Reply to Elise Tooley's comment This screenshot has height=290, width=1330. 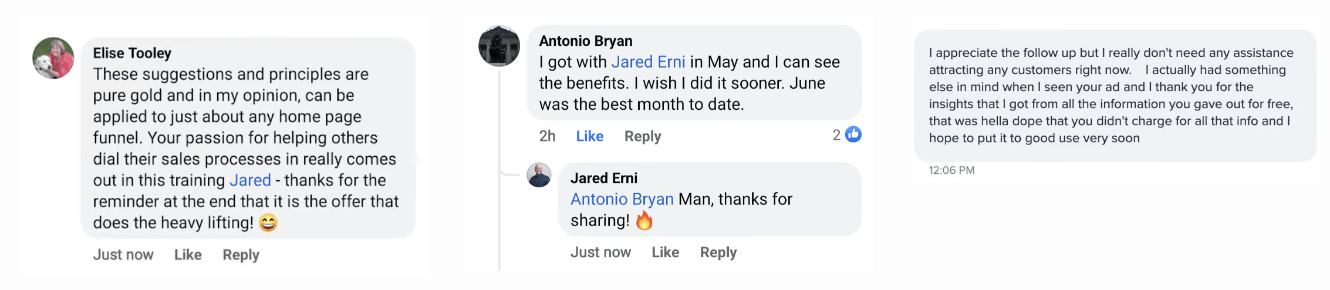[x=241, y=255]
